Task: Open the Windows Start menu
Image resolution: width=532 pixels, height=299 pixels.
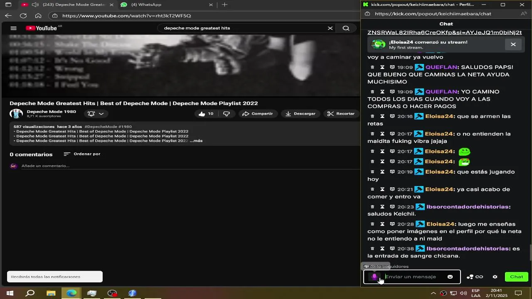Action: (10, 293)
